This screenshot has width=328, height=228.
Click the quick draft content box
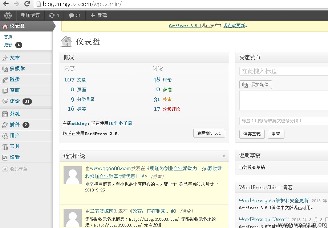[284, 100]
